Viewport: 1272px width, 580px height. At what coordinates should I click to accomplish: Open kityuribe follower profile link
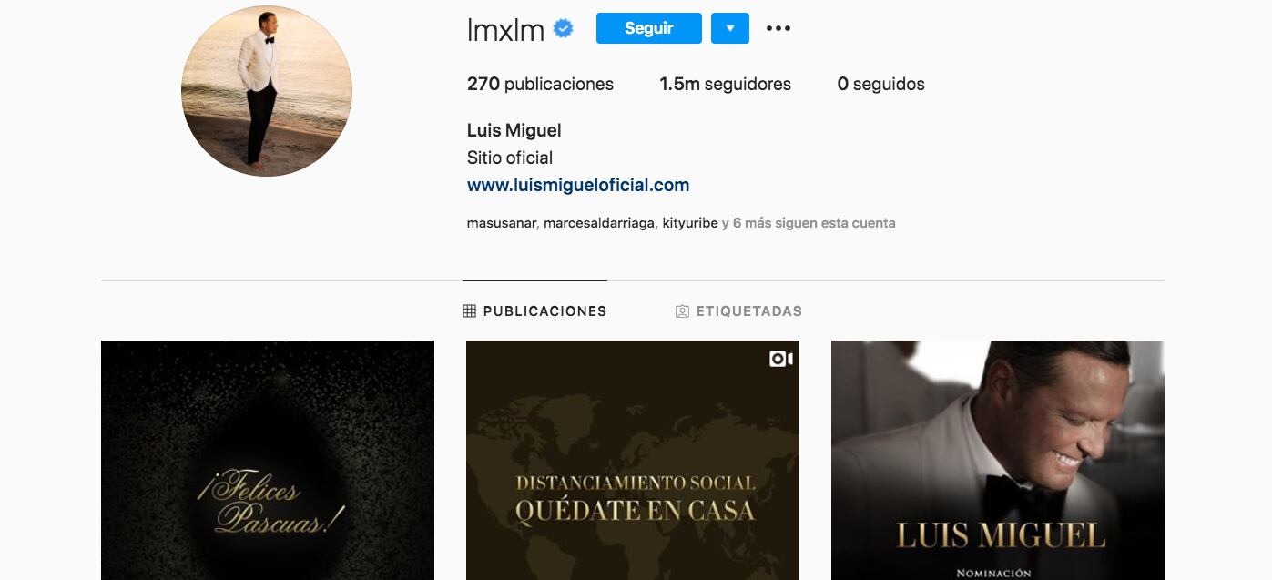coord(690,223)
